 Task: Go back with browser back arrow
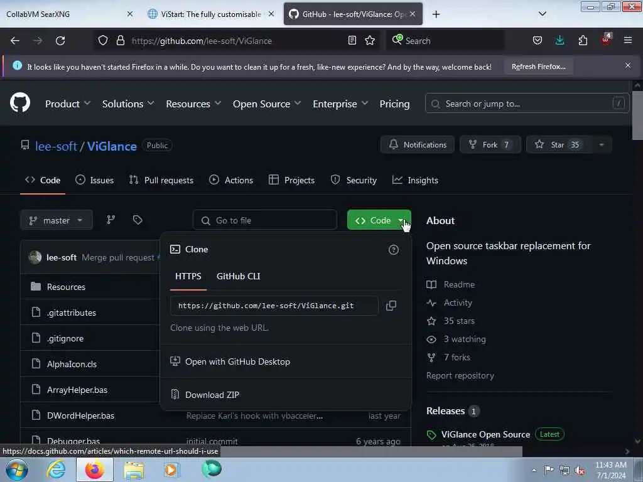tap(15, 41)
